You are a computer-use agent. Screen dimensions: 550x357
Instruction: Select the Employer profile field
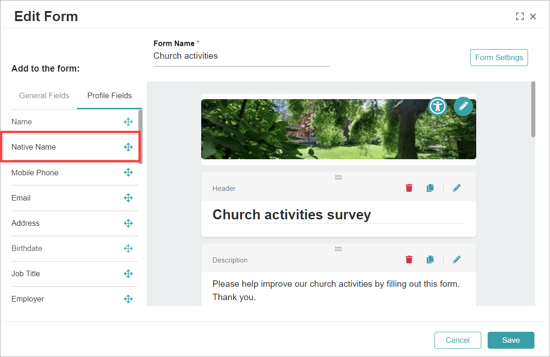(75, 299)
